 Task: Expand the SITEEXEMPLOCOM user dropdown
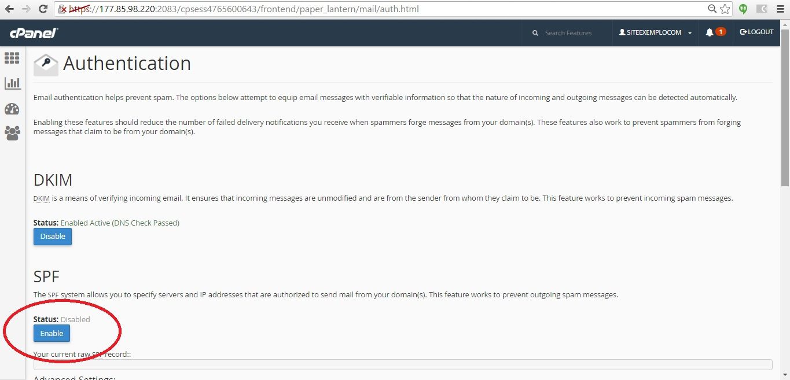coord(655,33)
